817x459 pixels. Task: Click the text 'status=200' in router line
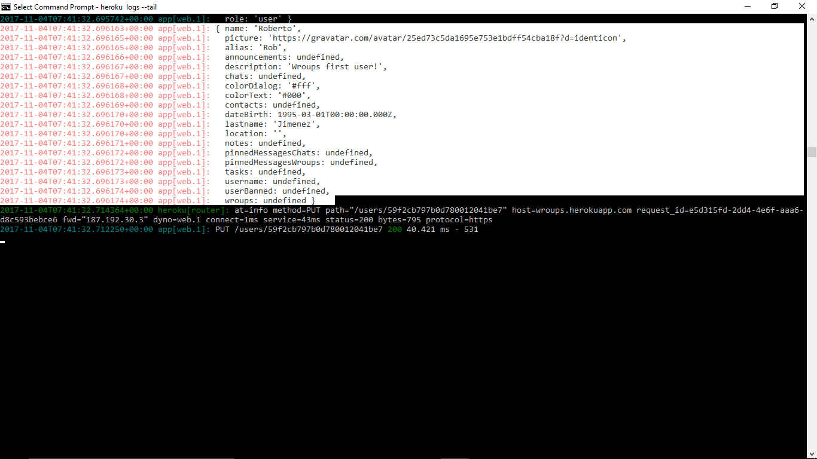(349, 220)
